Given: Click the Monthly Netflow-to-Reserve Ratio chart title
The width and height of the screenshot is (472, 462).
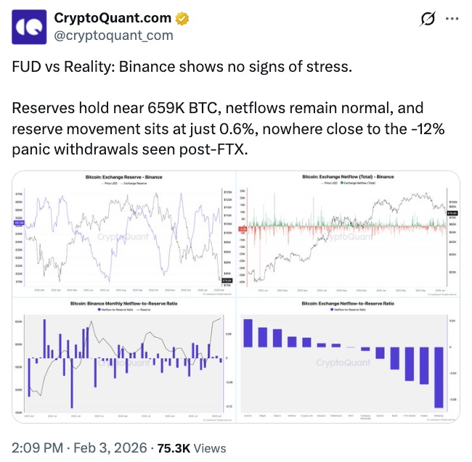Looking at the screenshot, I should (x=123, y=302).
